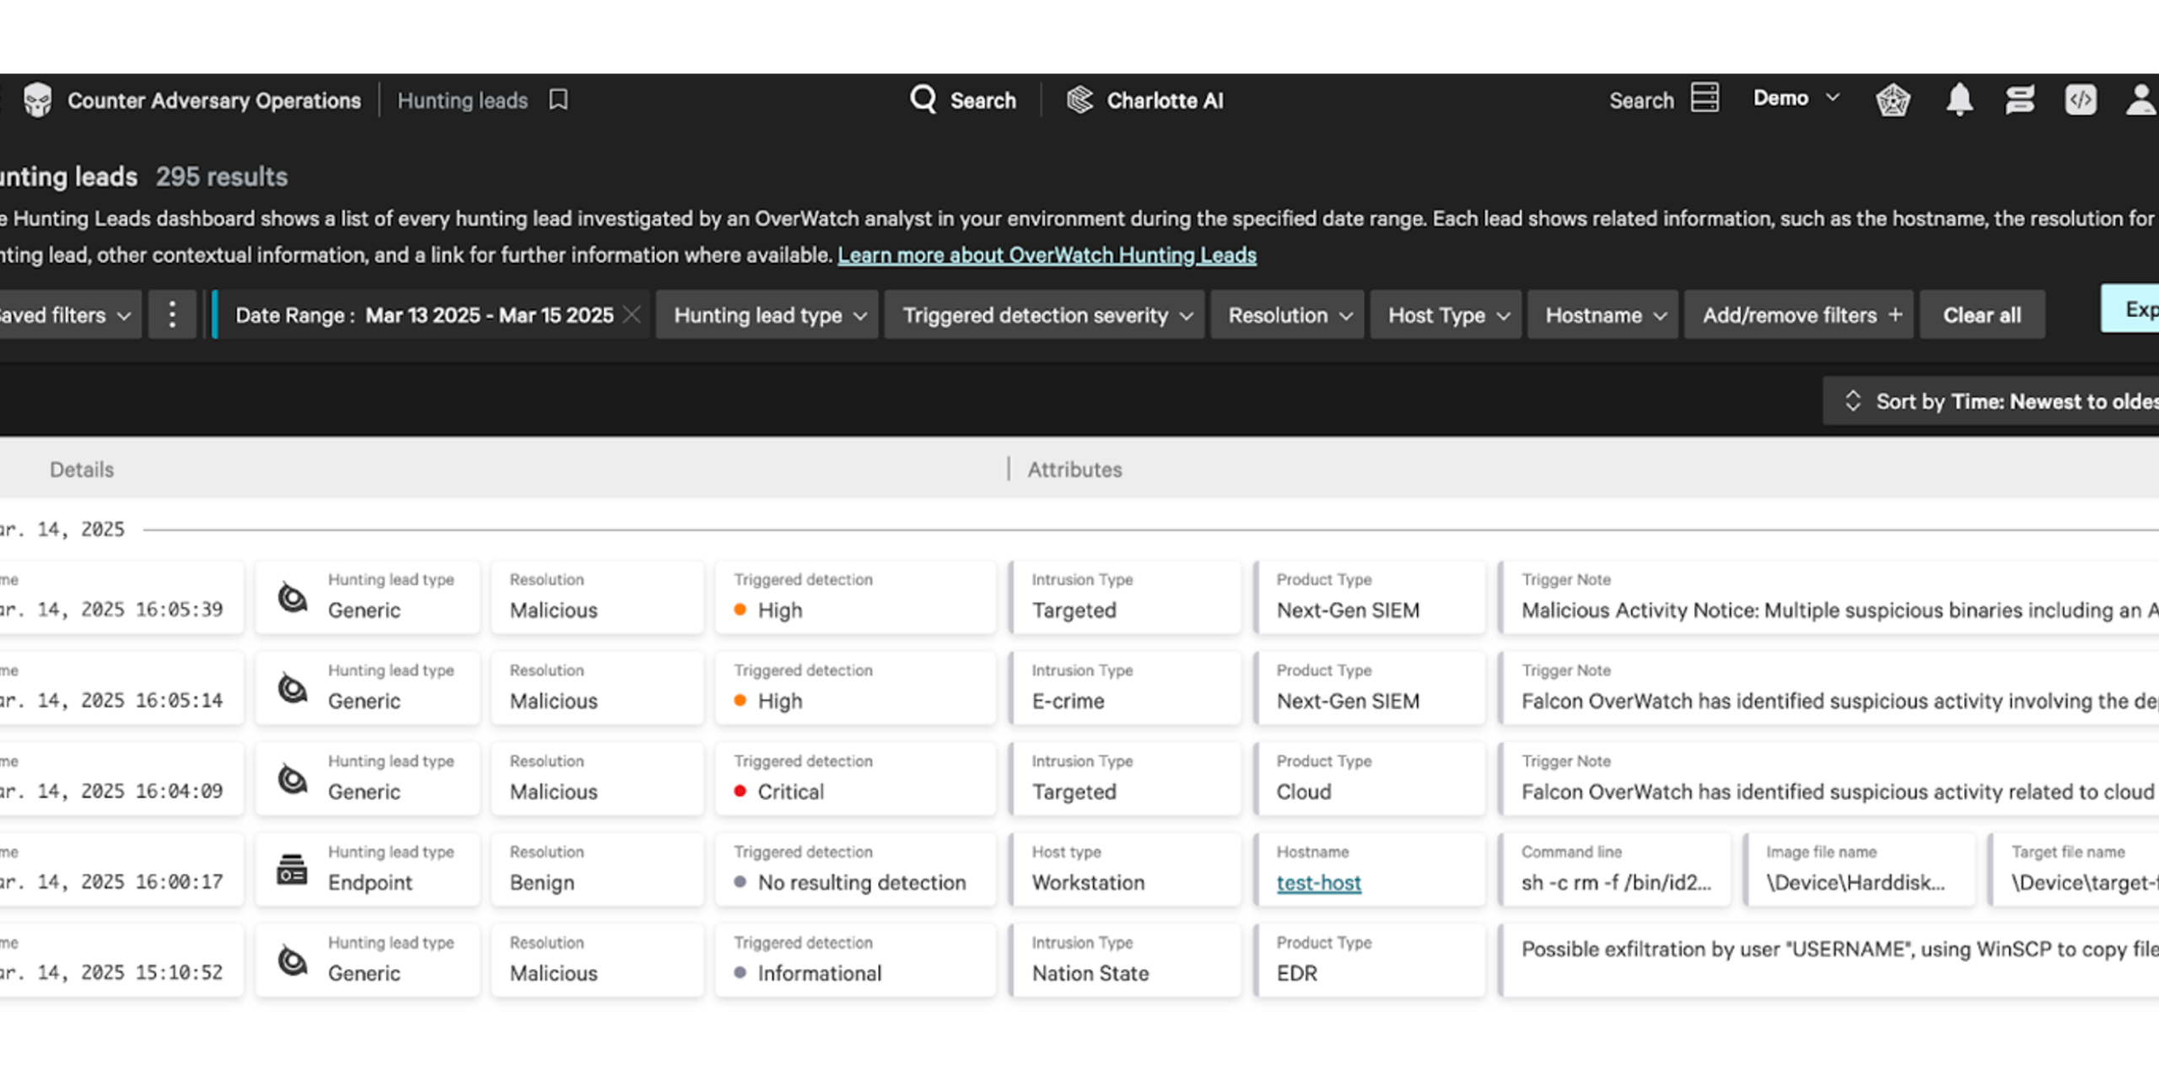Change sort order by Time
The width and height of the screenshot is (2159, 1081).
[x=1999, y=401]
